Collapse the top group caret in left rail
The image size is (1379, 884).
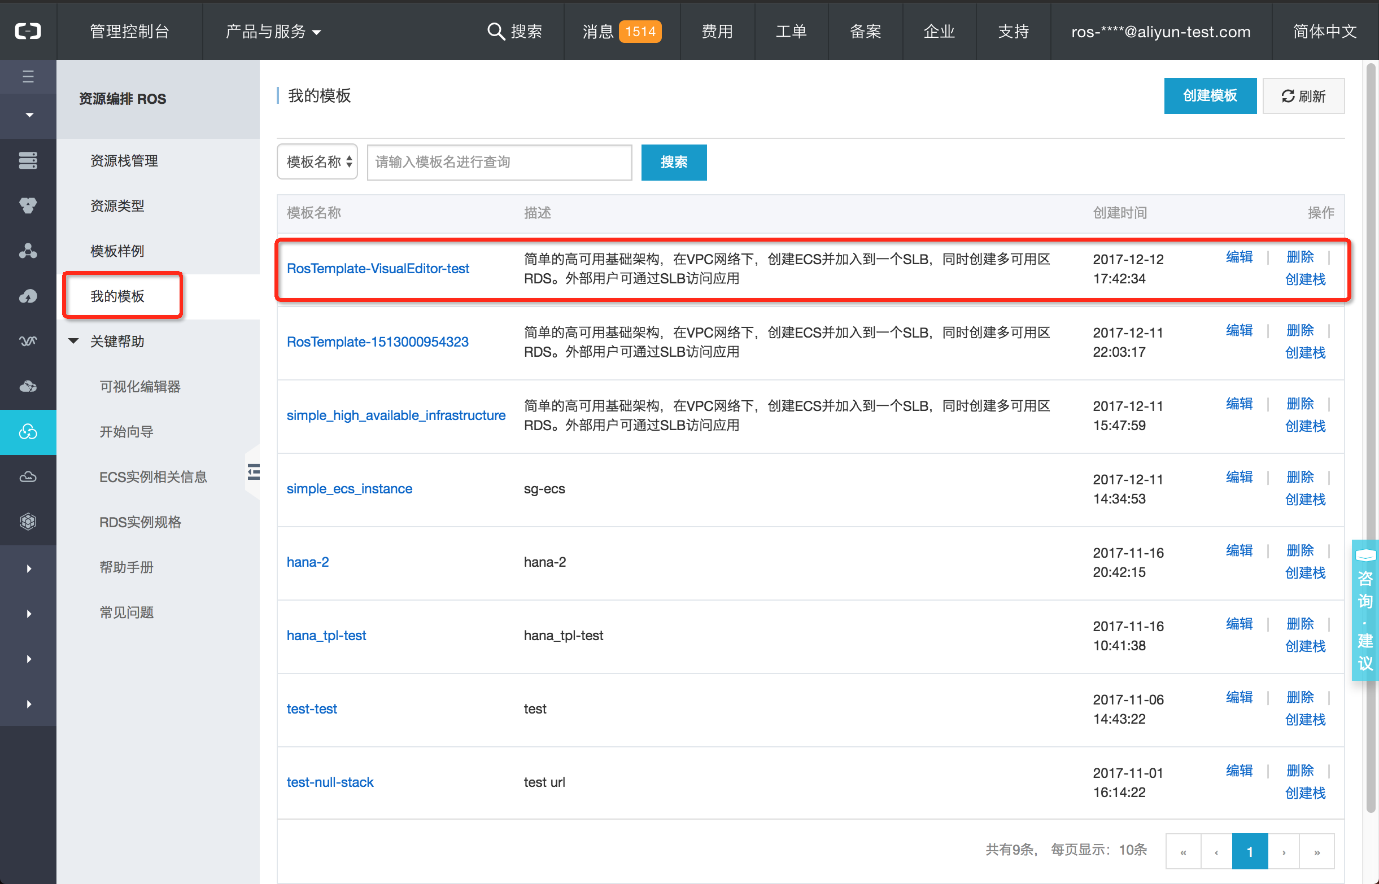point(29,115)
